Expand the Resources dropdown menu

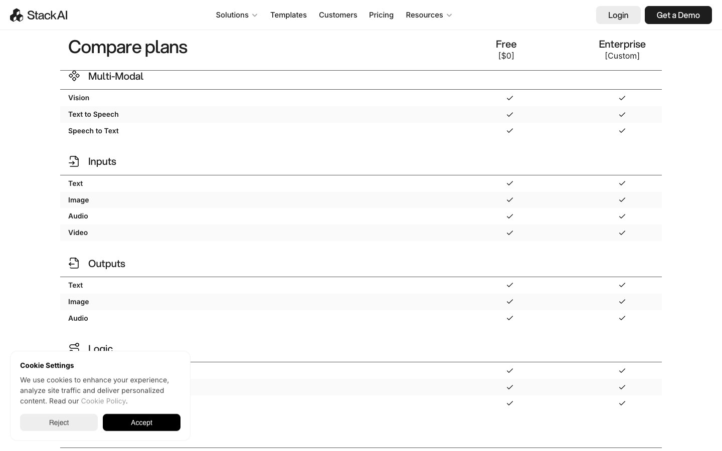click(x=429, y=15)
